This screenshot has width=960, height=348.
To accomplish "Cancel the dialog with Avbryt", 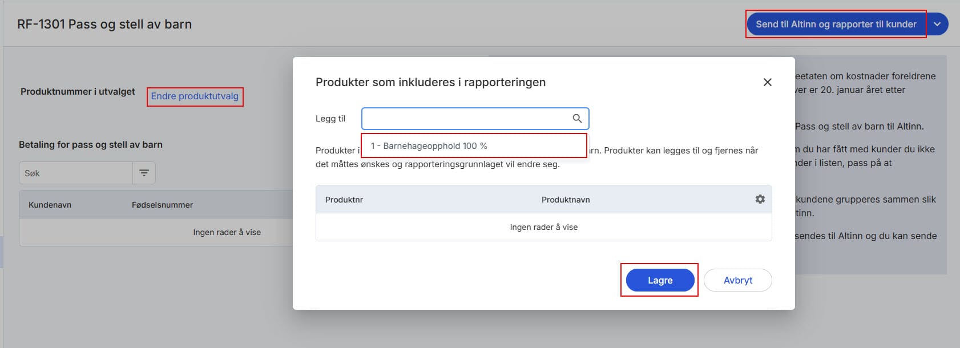I will (737, 280).
